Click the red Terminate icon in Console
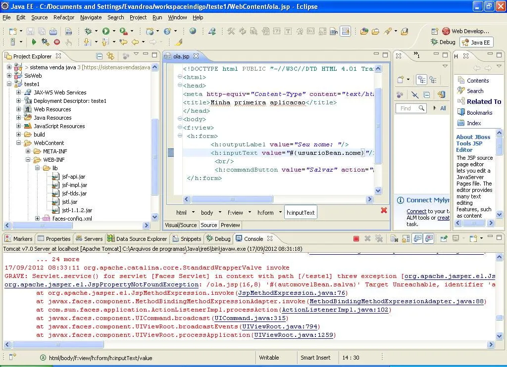 (x=356, y=239)
